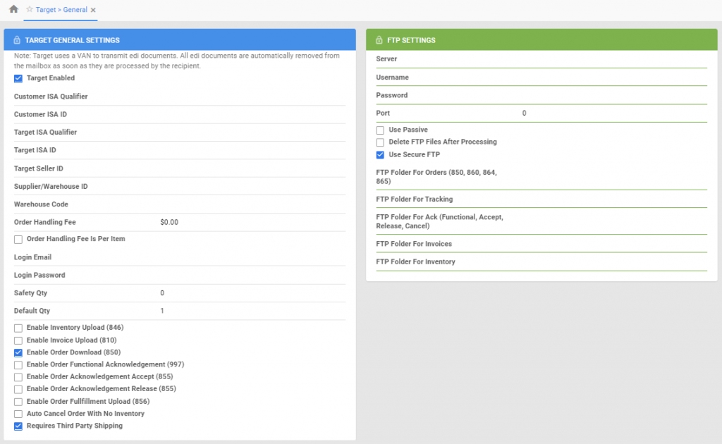Enable Invoice Upload (810)

[18, 340]
